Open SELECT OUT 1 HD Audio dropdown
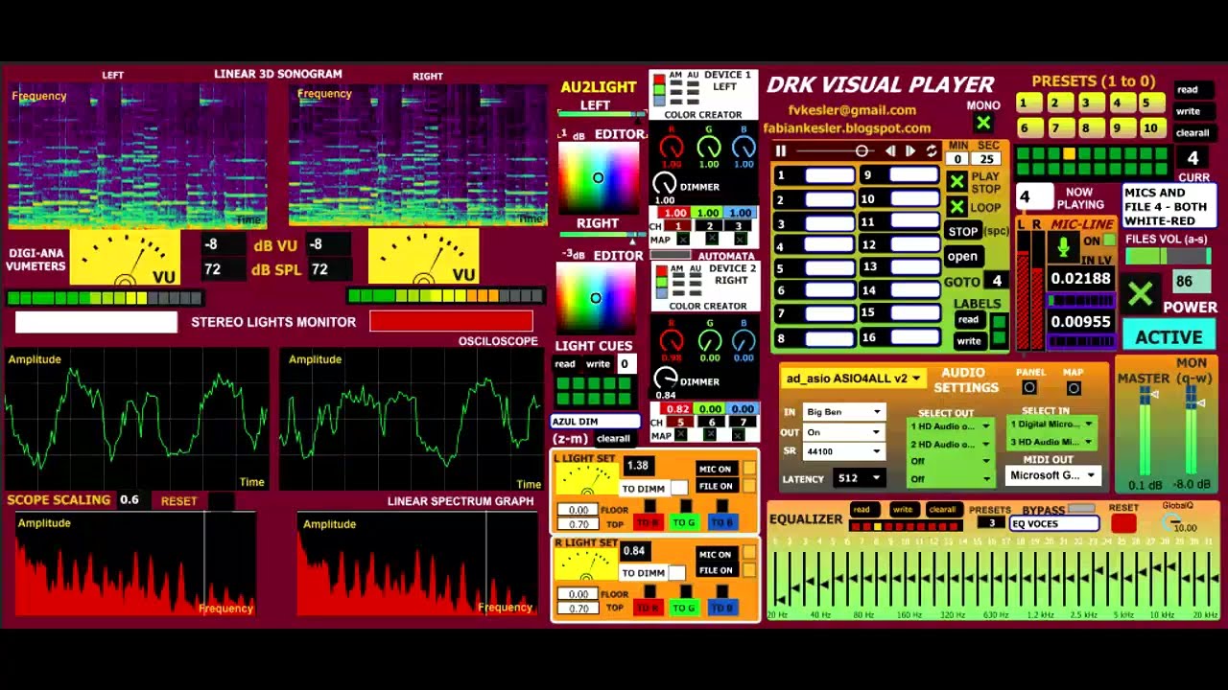This screenshot has height=690, width=1228. point(950,426)
